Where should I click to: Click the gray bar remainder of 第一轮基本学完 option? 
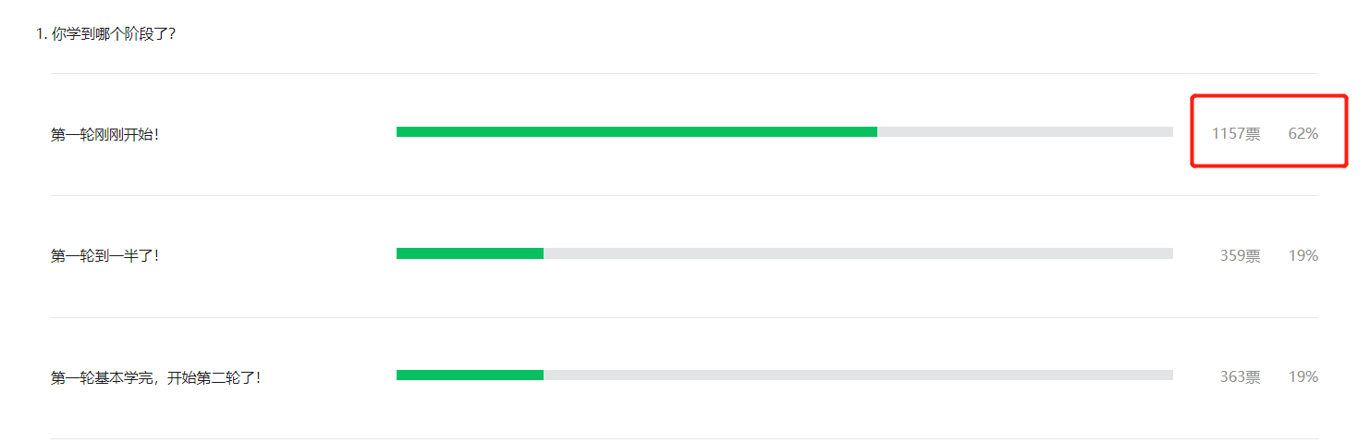point(858,375)
